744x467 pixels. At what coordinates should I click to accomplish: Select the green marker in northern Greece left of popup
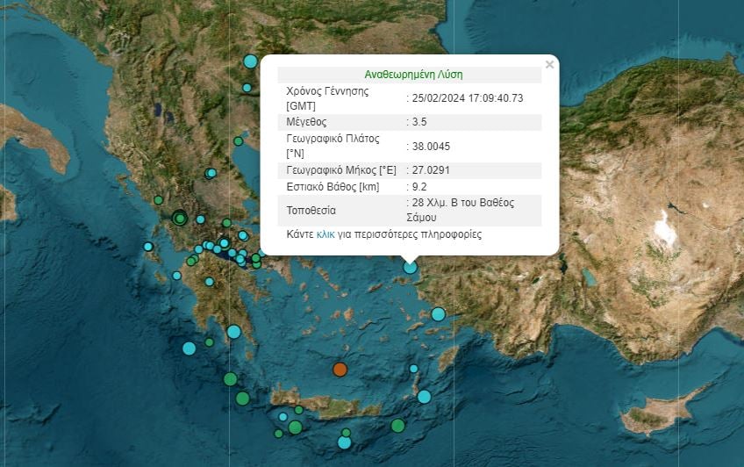238,140
